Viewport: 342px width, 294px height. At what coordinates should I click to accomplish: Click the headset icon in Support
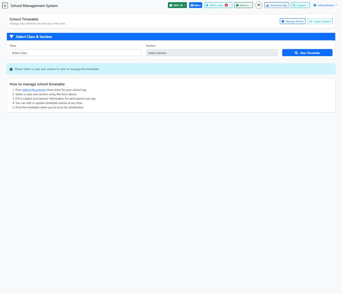294,5
